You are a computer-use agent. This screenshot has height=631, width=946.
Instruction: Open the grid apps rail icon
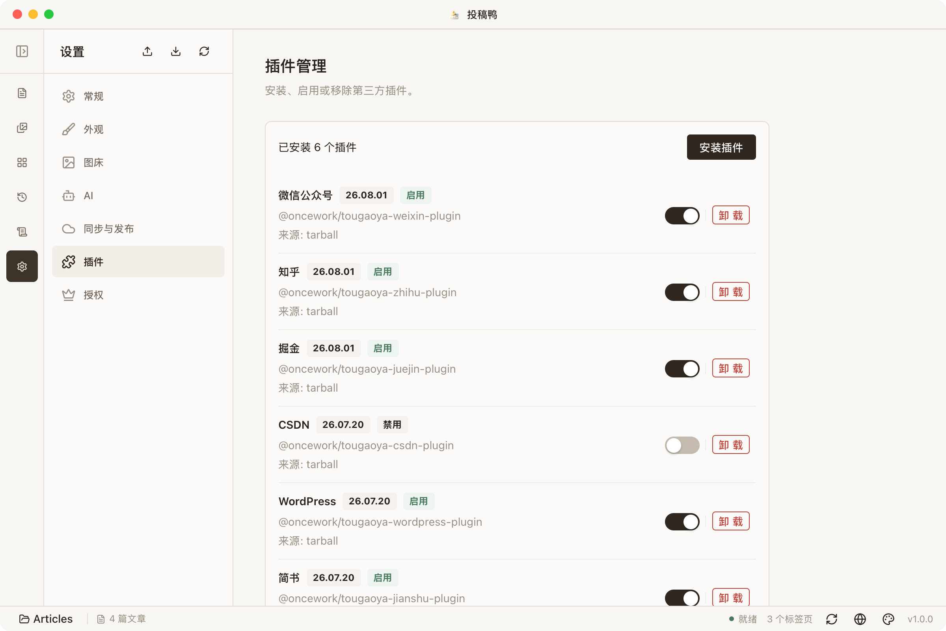pyautogui.click(x=22, y=162)
